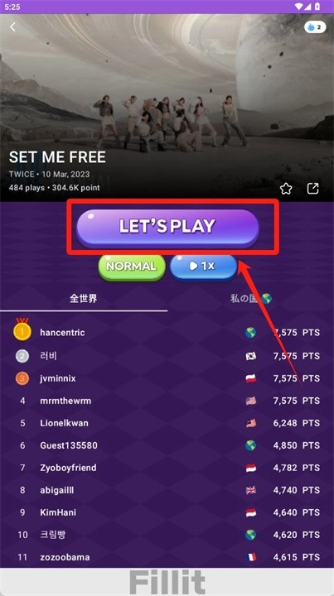This screenshot has width=334, height=596.
Task: Tap the share icon
Action: pyautogui.click(x=312, y=188)
